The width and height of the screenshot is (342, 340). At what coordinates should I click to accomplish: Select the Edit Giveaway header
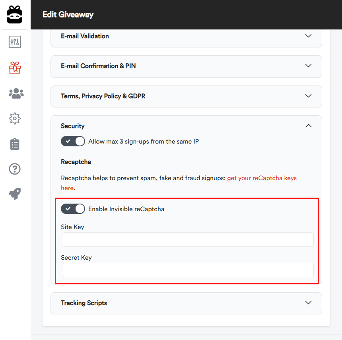[x=68, y=14]
